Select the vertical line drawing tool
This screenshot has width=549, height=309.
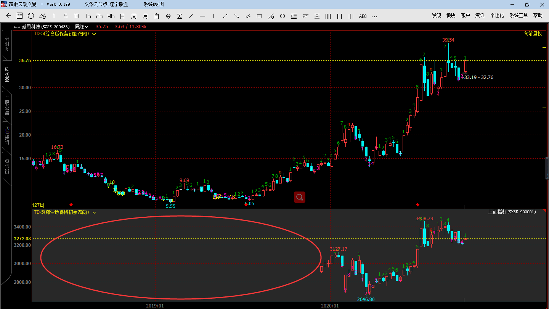pyautogui.click(x=214, y=16)
